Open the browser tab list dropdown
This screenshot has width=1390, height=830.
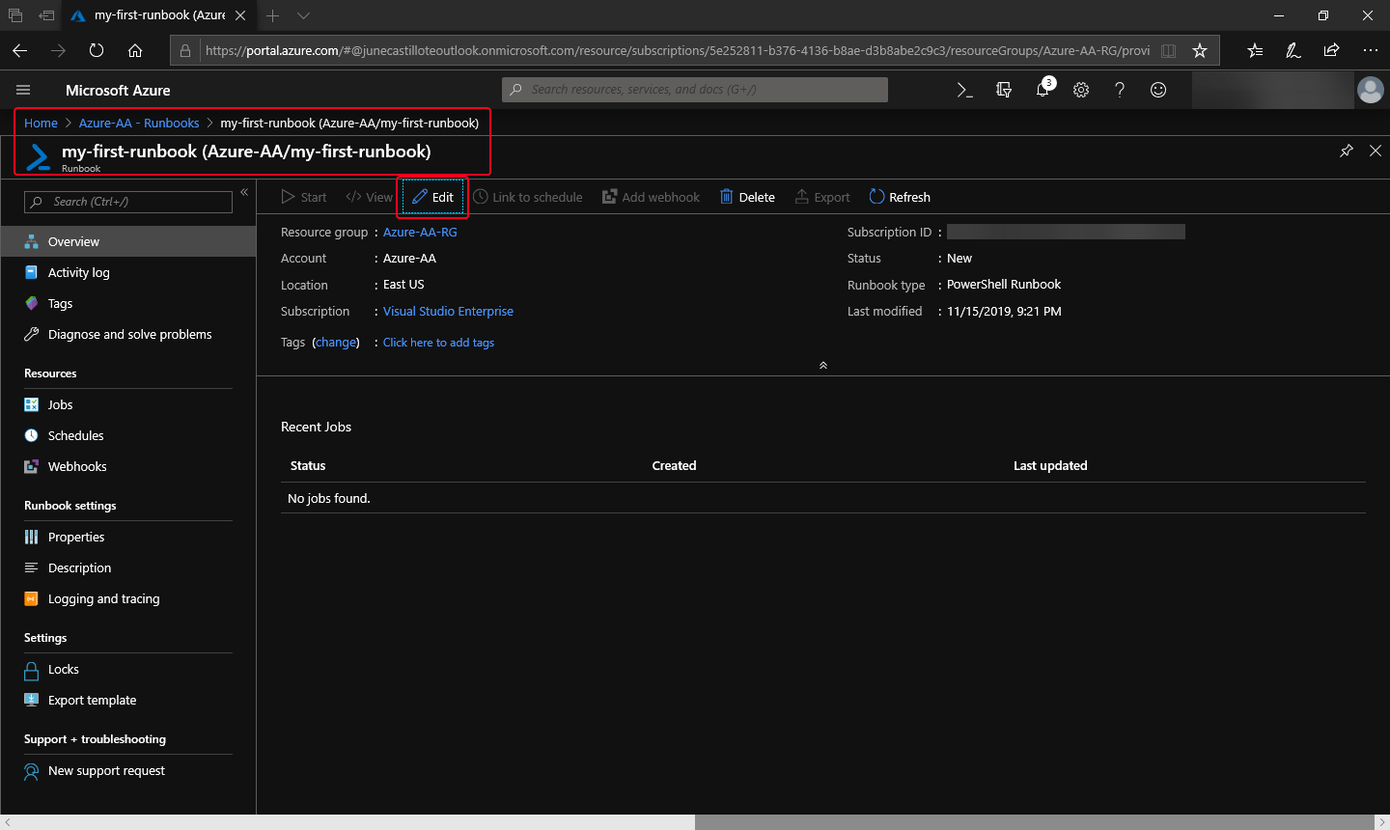coord(303,15)
